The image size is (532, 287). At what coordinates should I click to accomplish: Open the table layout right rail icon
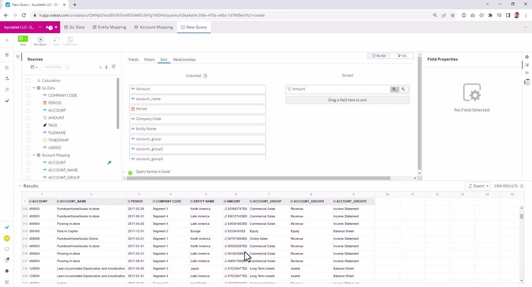527,82
